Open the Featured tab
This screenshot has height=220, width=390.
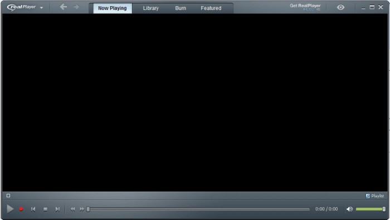coord(211,8)
